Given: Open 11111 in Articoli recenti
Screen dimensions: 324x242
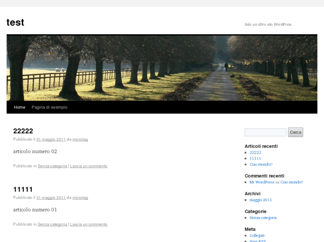Looking at the screenshot, I should (255, 159).
